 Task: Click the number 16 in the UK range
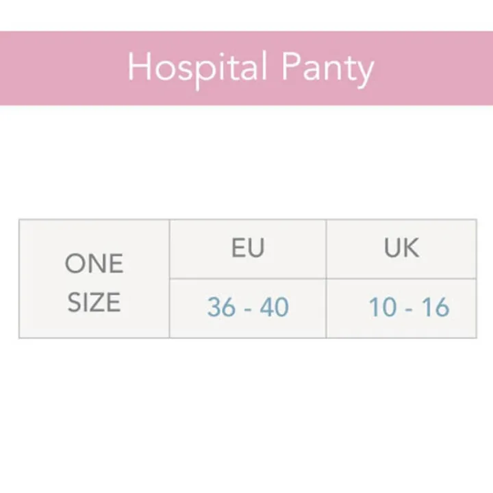[x=435, y=307]
